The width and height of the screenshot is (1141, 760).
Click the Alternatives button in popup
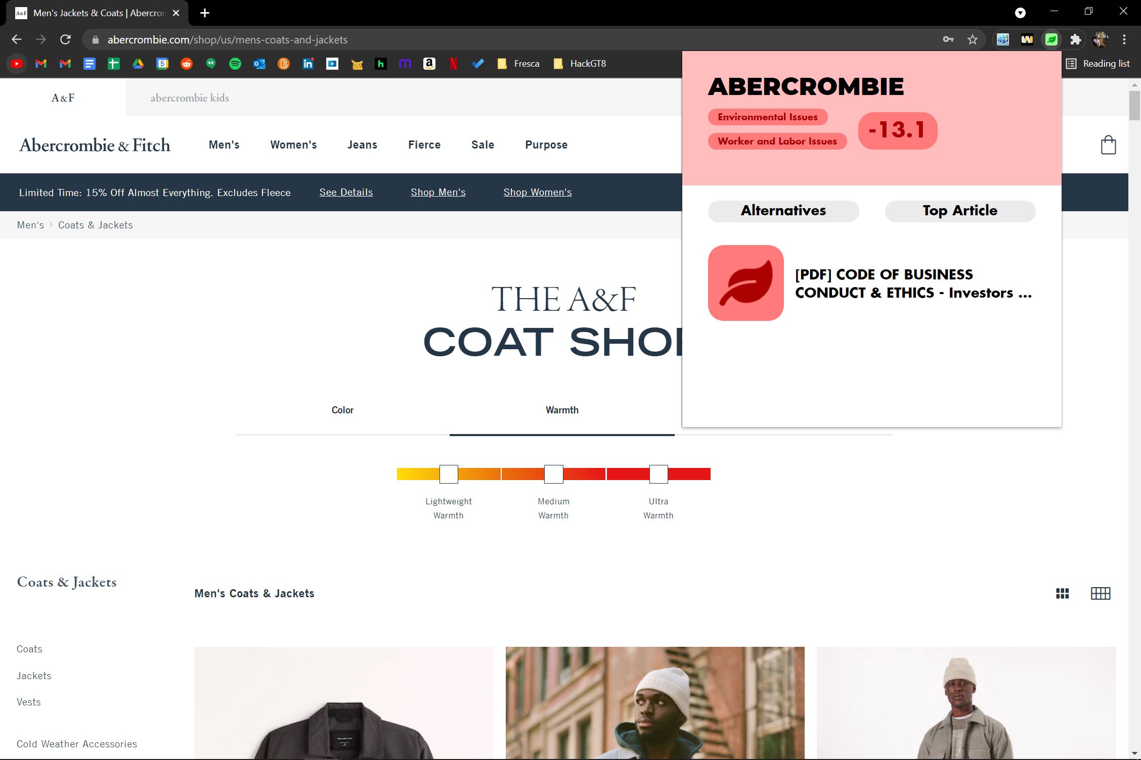click(x=783, y=211)
